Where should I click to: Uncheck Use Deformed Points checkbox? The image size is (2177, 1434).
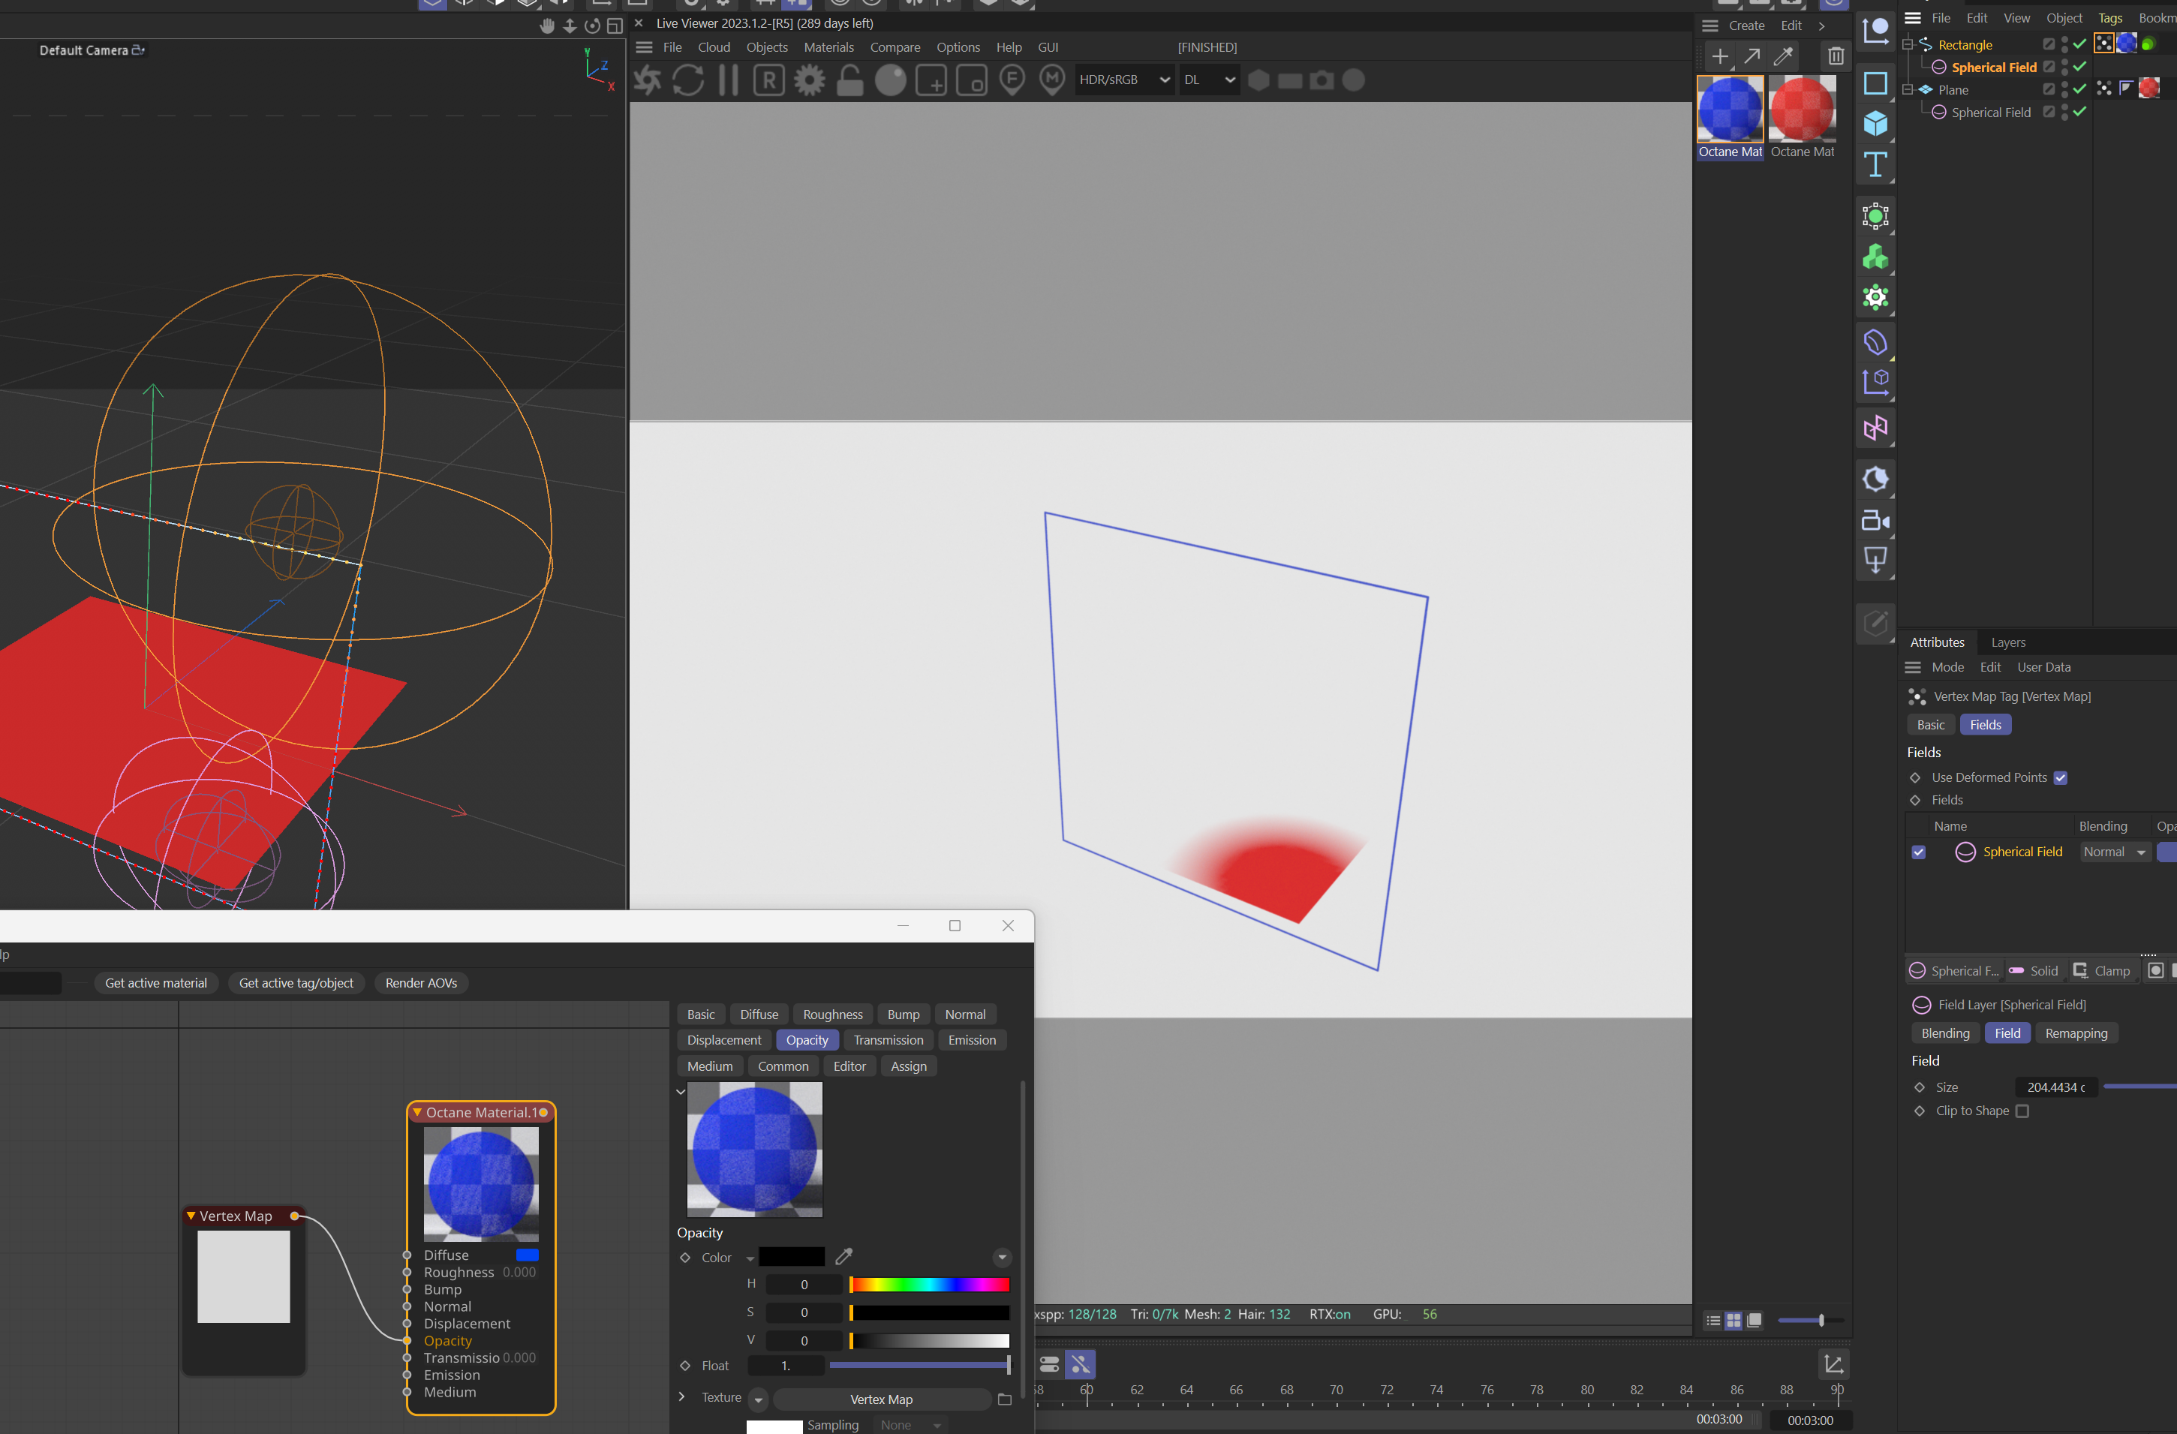click(2060, 777)
